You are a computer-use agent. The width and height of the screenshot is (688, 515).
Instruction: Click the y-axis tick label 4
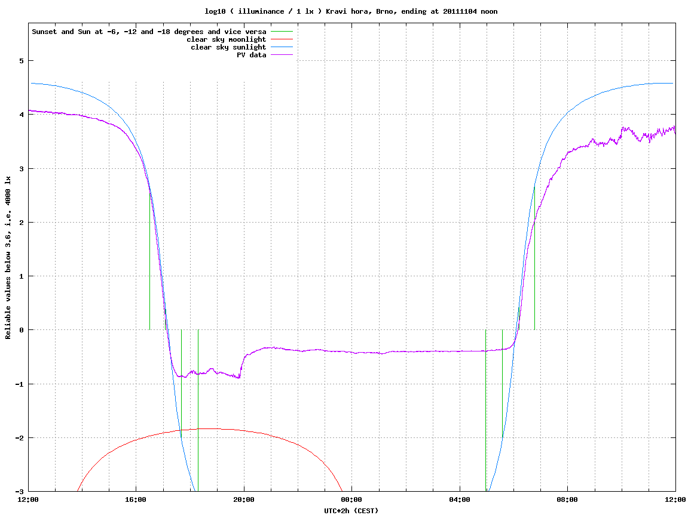pyautogui.click(x=21, y=115)
